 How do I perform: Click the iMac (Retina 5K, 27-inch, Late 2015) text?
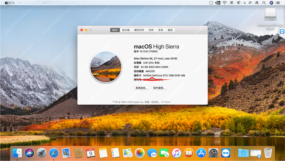tap(156, 58)
